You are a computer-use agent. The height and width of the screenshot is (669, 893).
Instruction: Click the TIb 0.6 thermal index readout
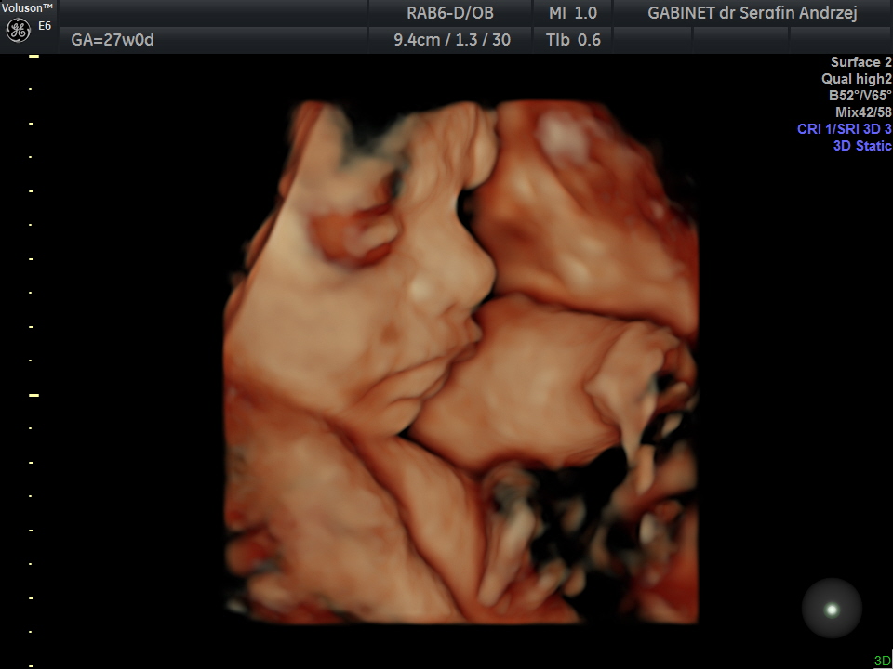(x=573, y=40)
